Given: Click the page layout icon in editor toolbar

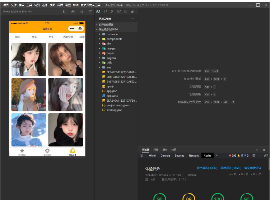Looking at the screenshot, I should pyautogui.click(x=126, y=11).
